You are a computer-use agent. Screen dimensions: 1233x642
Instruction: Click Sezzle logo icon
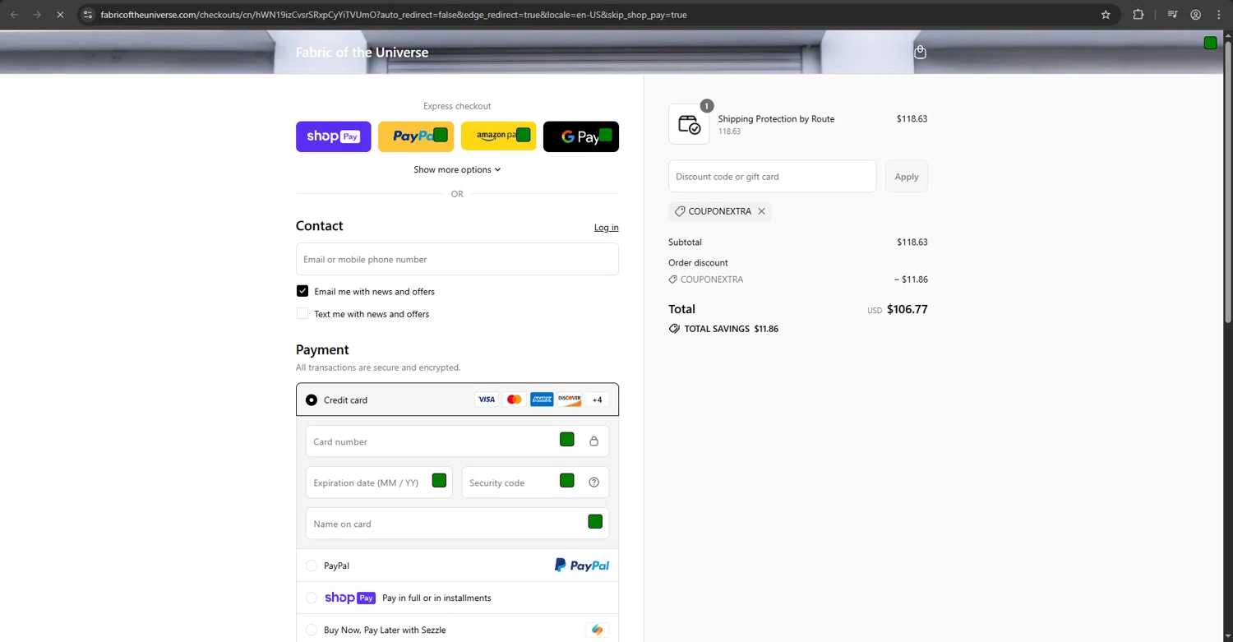tap(598, 630)
